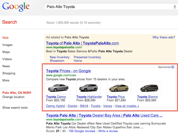Click About 1,500,000 results text
Viewport: 178px width, 134px height.
(73, 23)
